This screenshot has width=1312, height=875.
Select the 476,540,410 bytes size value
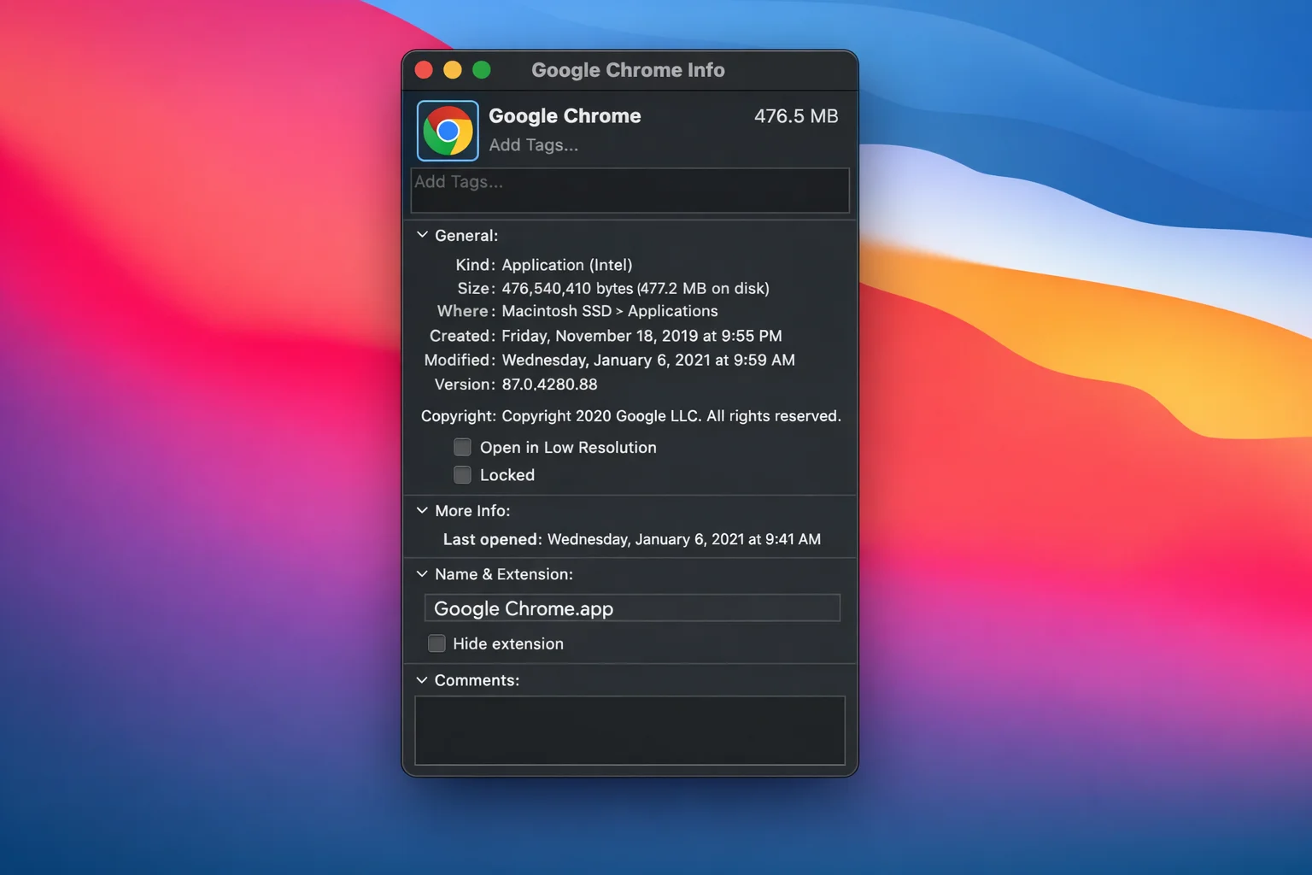[635, 288]
